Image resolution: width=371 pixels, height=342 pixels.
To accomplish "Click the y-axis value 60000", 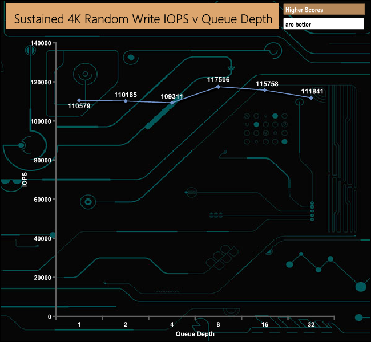I will (x=42, y=199).
